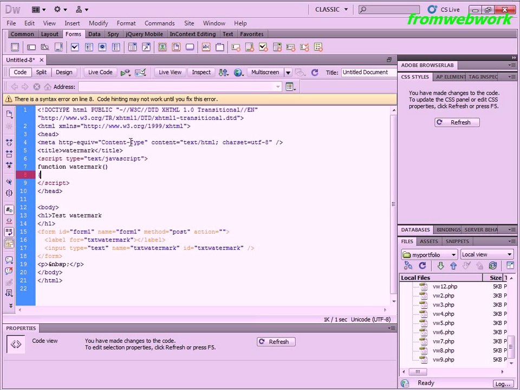Image resolution: width=520 pixels, height=390 pixels.
Task: Open the Local view dropdown
Action: tap(487, 255)
